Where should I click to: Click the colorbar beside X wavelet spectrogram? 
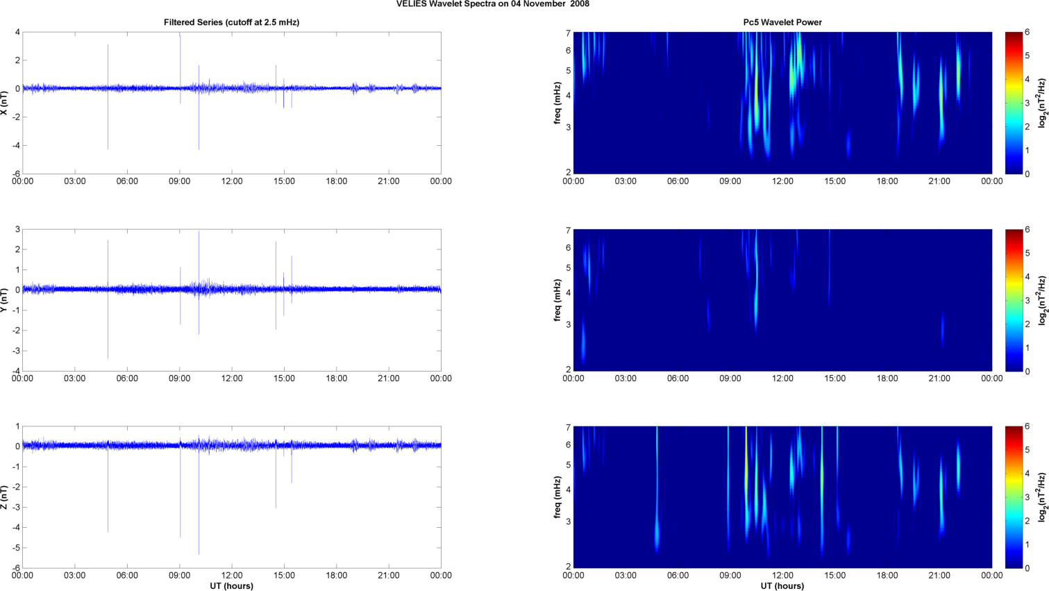(x=1014, y=103)
